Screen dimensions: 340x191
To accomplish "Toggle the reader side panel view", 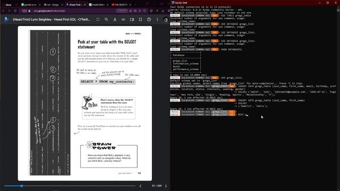I will (132, 20).
